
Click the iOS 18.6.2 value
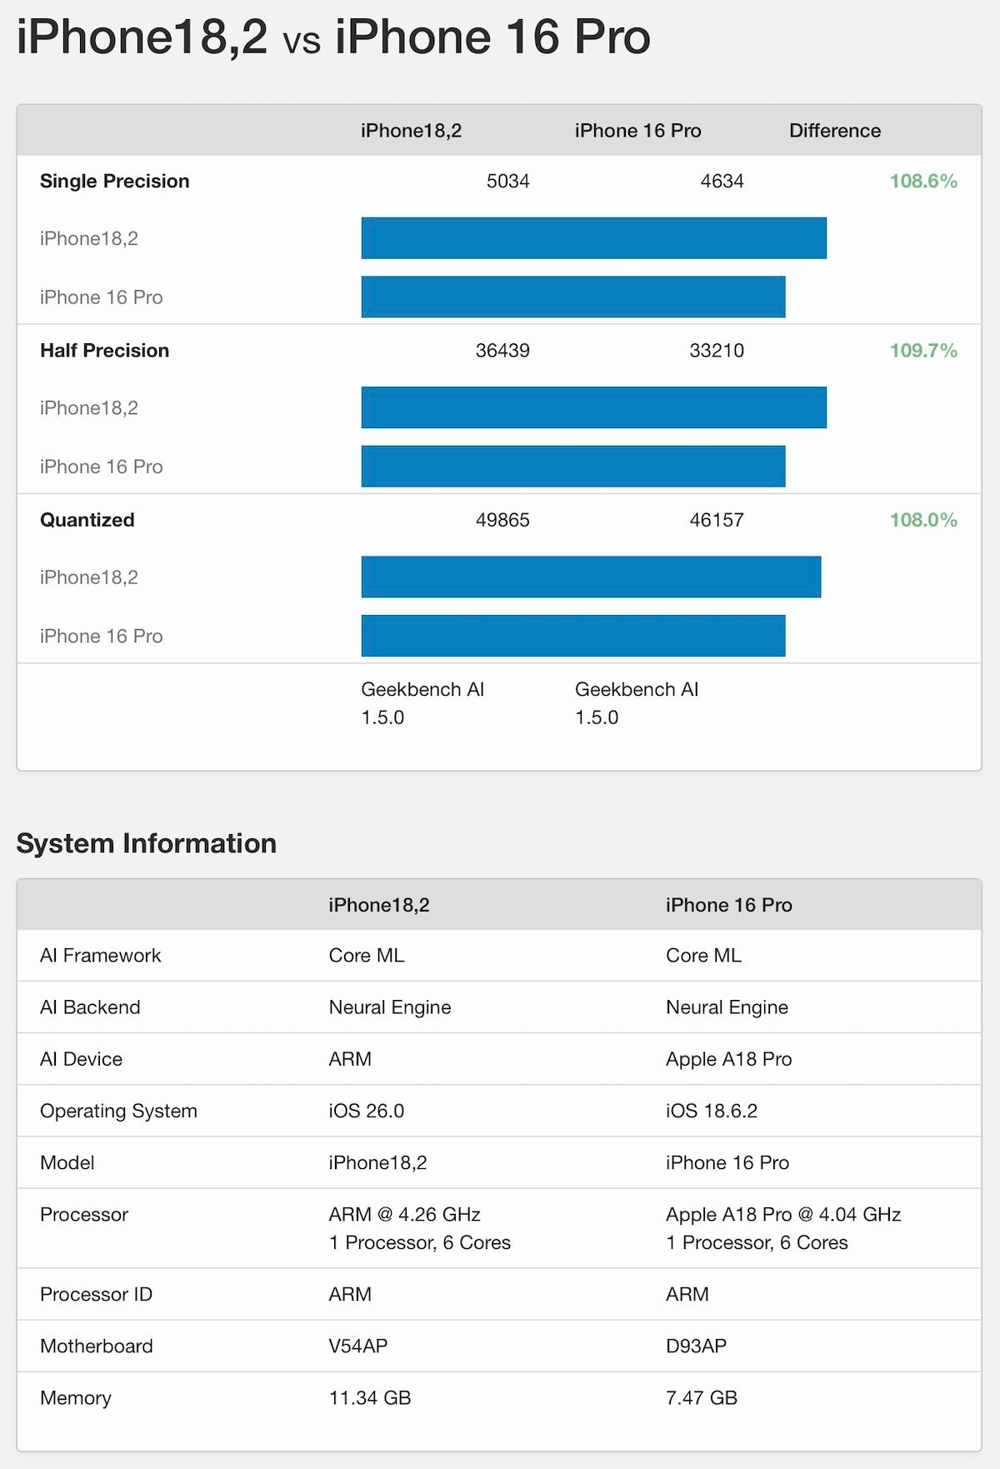(x=712, y=1111)
